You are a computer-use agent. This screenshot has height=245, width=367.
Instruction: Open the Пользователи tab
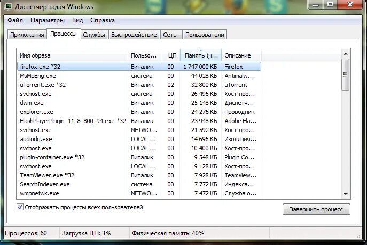tap(205, 35)
